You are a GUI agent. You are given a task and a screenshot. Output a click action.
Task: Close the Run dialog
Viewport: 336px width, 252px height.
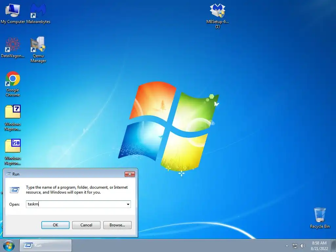coord(130,174)
